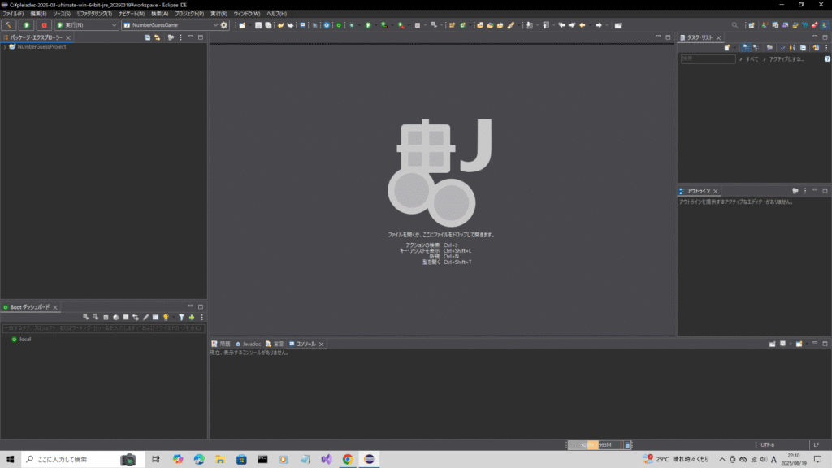Edit launch configuration using the gear icon
The image size is (832, 468).
(224, 25)
